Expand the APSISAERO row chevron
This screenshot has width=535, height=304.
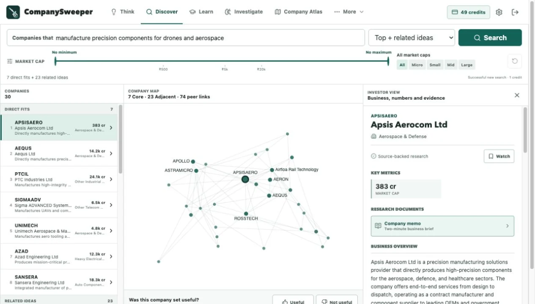(111, 128)
